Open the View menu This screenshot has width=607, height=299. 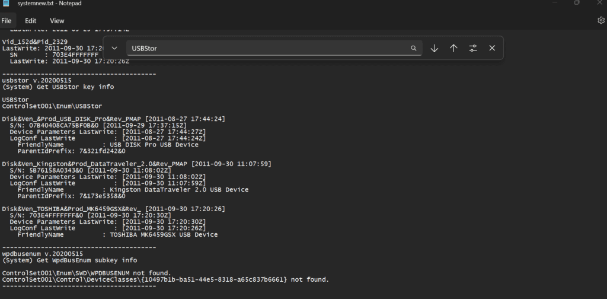click(x=57, y=21)
